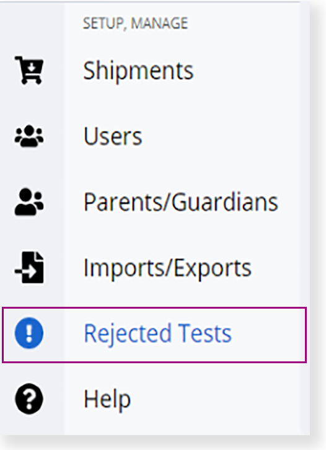
Task: Click the word Guardians in the menu
Action: point(225,202)
